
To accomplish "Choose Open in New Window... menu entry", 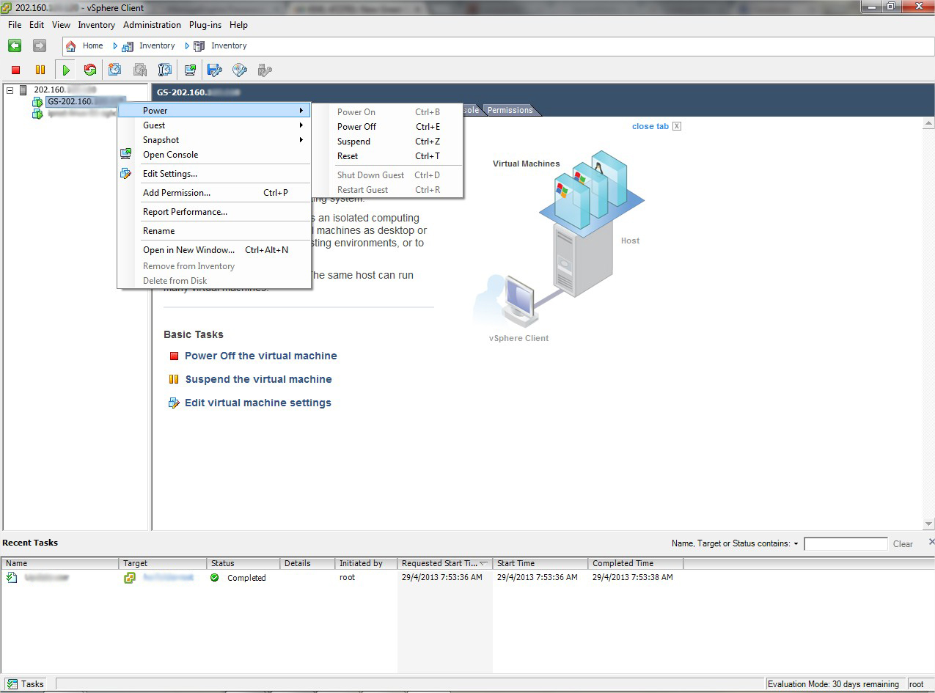I will (x=214, y=250).
